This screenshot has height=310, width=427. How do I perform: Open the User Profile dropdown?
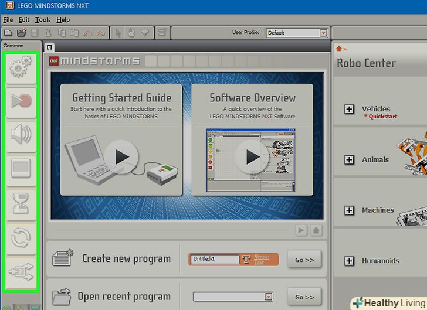coord(323,33)
